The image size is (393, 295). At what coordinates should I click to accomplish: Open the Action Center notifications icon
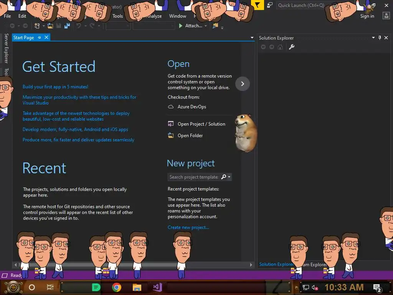[x=377, y=287]
